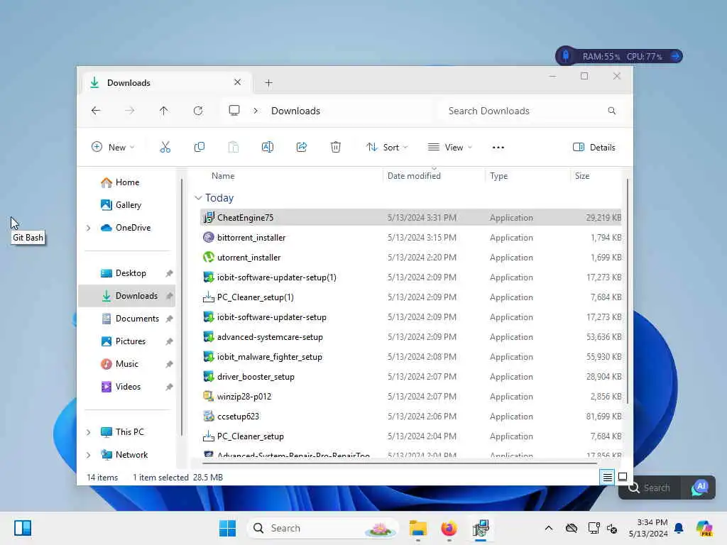Open Firefox from taskbar
This screenshot has height=545, width=727.
pyautogui.click(x=449, y=528)
